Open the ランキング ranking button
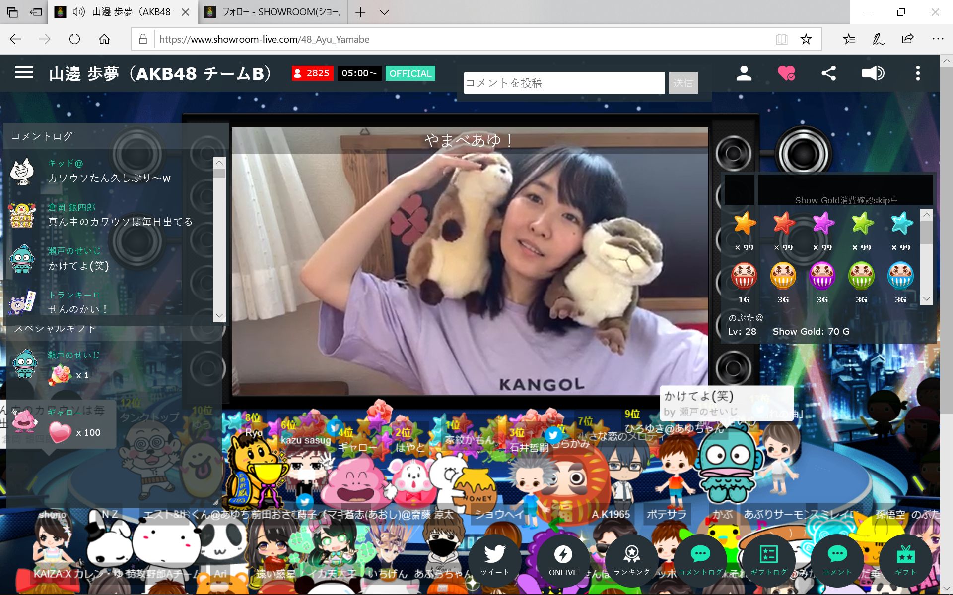Image resolution: width=953 pixels, height=595 pixels. click(632, 561)
